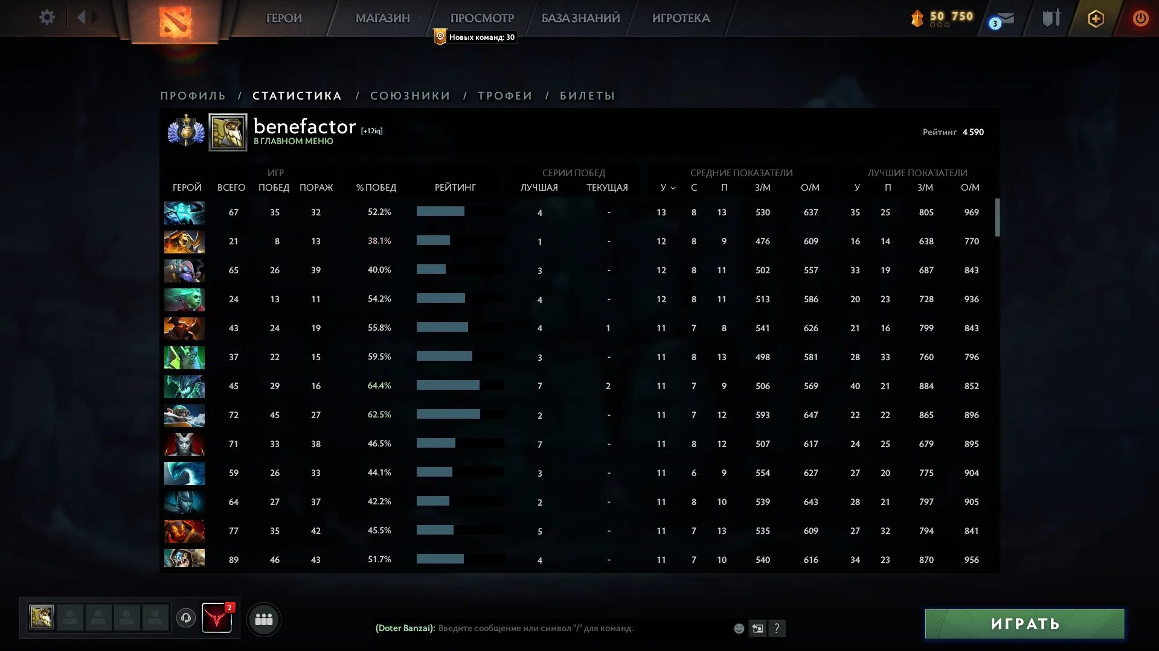The image size is (1159, 651).
Task: Click player rating value 4 590
Action: [x=973, y=132]
